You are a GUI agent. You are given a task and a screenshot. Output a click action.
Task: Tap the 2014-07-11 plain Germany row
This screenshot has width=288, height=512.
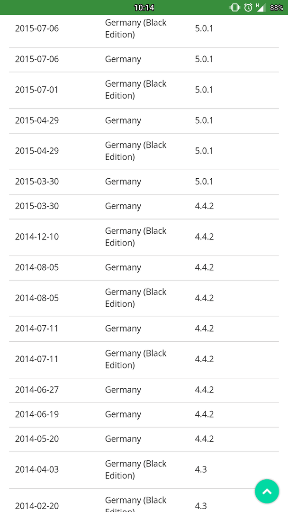point(144,329)
